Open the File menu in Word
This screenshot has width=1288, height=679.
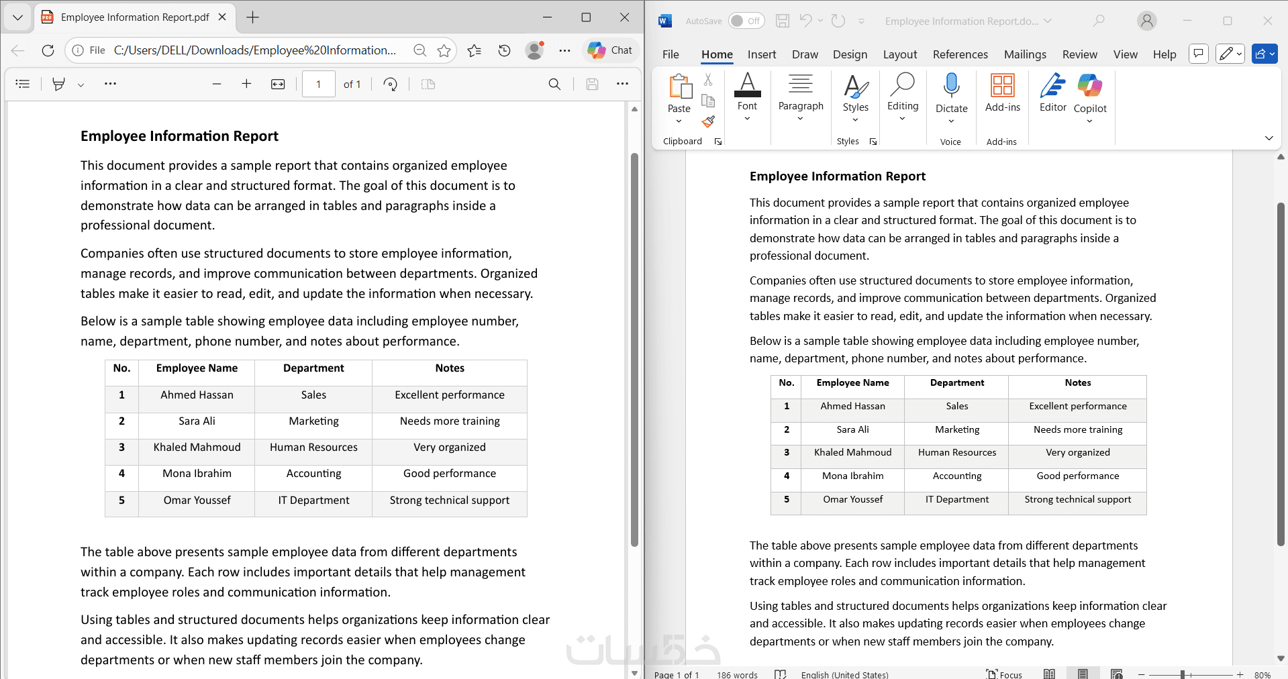click(671, 54)
